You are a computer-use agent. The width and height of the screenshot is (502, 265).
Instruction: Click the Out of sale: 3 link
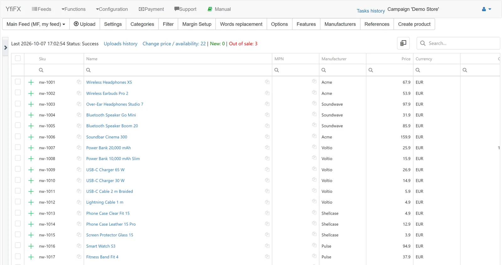pyautogui.click(x=243, y=44)
